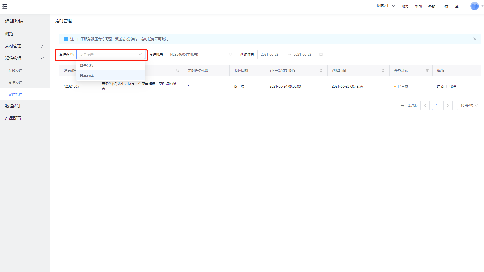Sort by the 创建时间 column arrows
Screen dimensions: 484x272
point(383,70)
